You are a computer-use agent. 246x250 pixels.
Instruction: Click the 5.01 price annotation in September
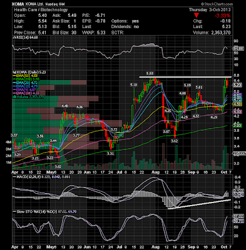[x=199, y=87]
